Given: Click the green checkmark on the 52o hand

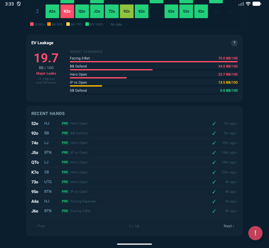Looking at the screenshot, I should pos(214,124).
